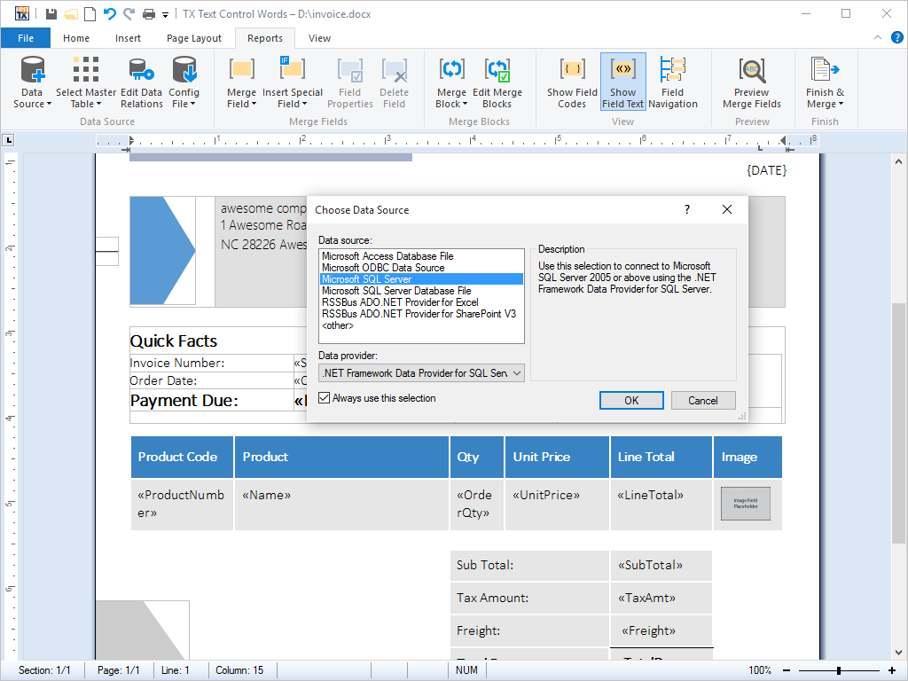Image resolution: width=908 pixels, height=681 pixels.
Task: Choose RSSBus ADO.NET Provider for Excel
Action: click(x=400, y=302)
